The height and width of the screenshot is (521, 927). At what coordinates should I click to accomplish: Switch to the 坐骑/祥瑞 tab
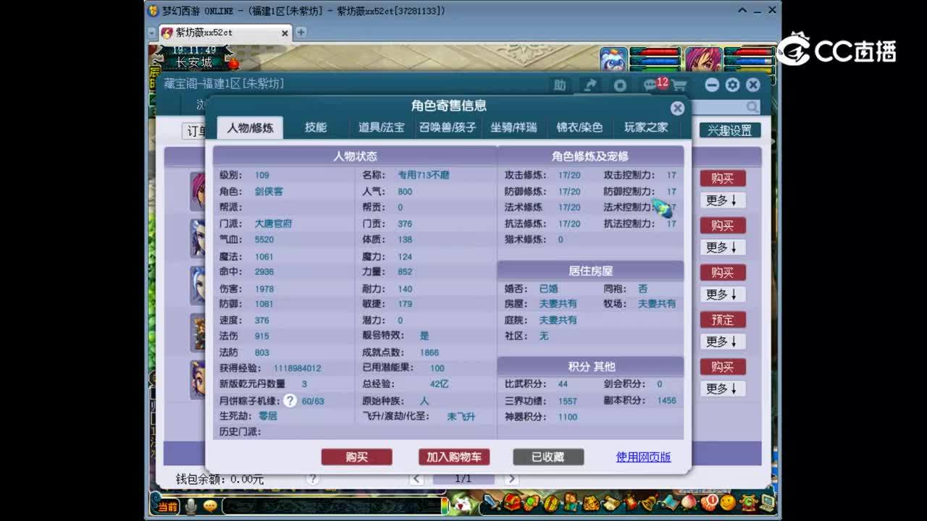click(x=513, y=127)
